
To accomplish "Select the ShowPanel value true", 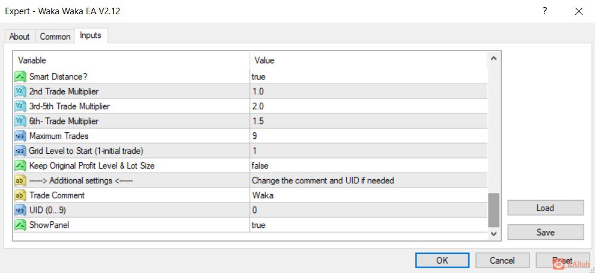I will pos(258,225).
